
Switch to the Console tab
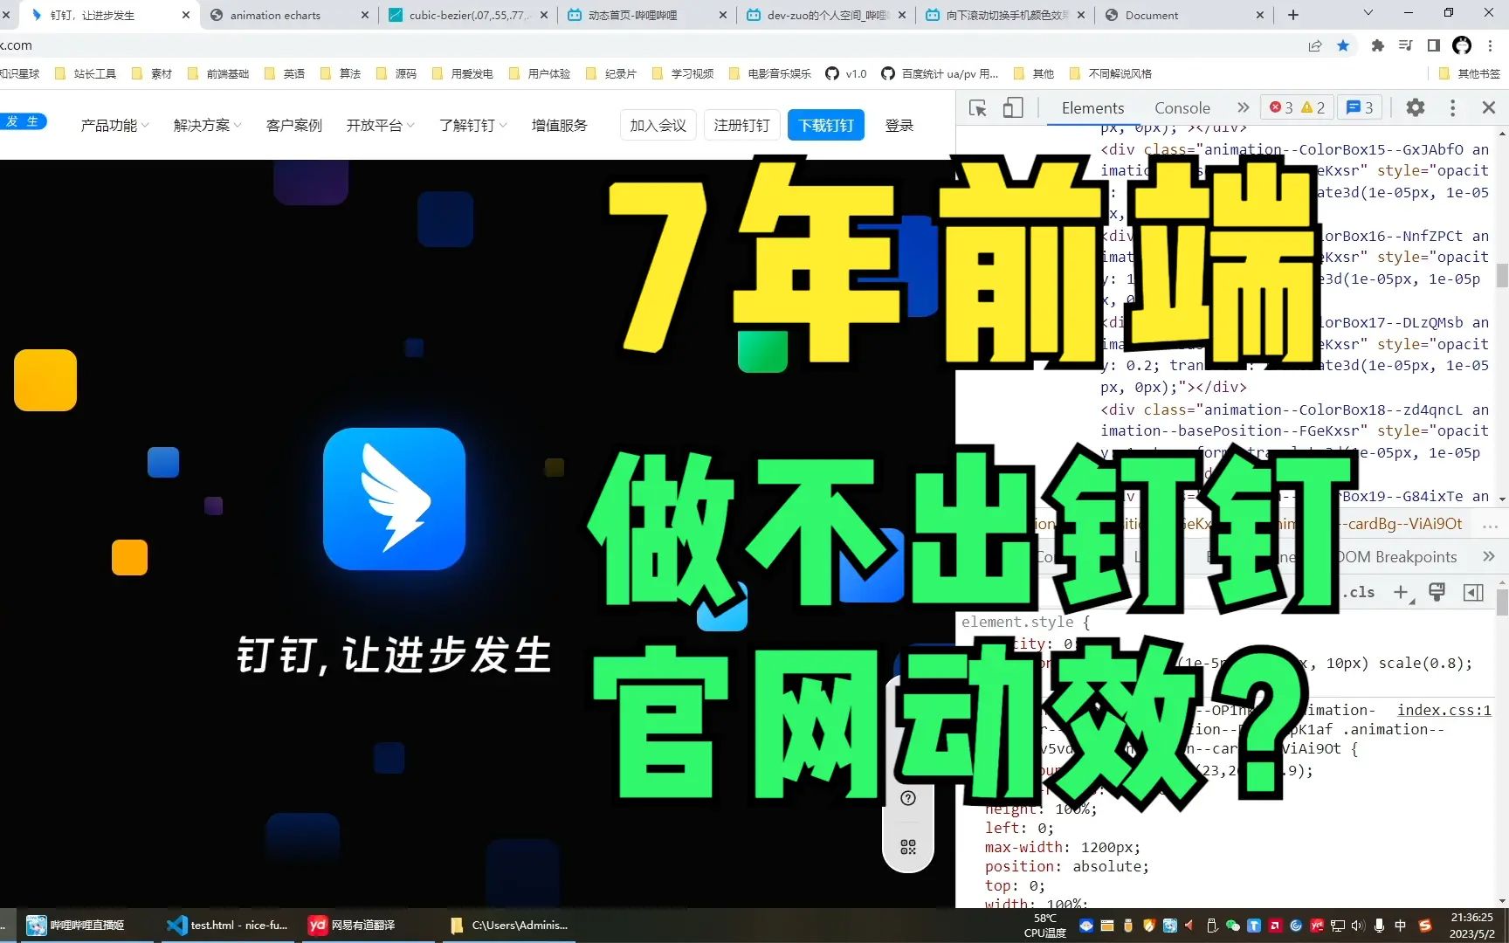click(x=1182, y=107)
